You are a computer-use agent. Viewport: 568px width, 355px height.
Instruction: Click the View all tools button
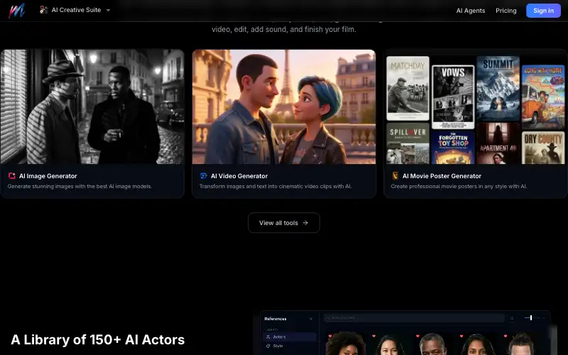[x=283, y=222]
